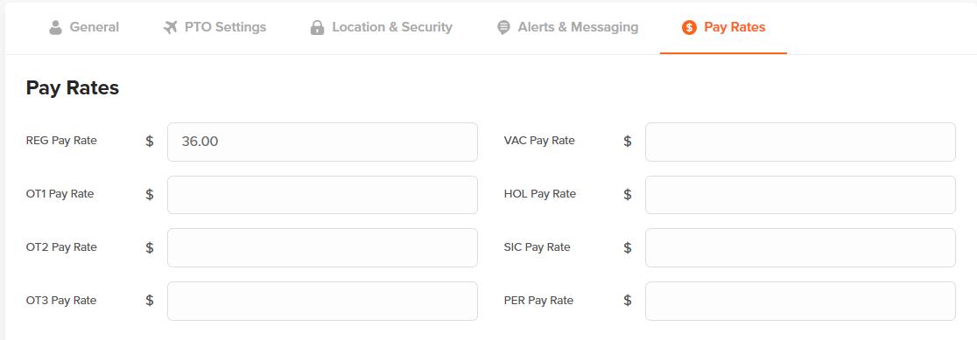Click the person icon on General tab
977x340 pixels.
pyautogui.click(x=55, y=27)
